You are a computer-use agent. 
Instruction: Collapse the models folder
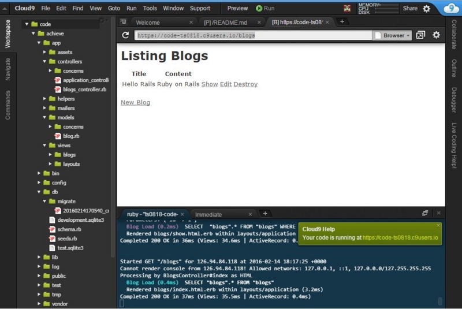[x=44, y=117]
